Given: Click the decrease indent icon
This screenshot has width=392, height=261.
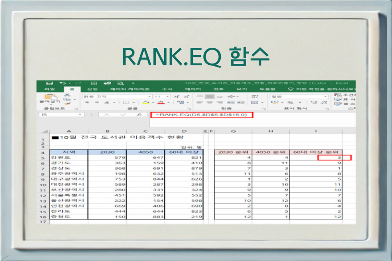Looking at the screenshot, I should pos(231,102).
